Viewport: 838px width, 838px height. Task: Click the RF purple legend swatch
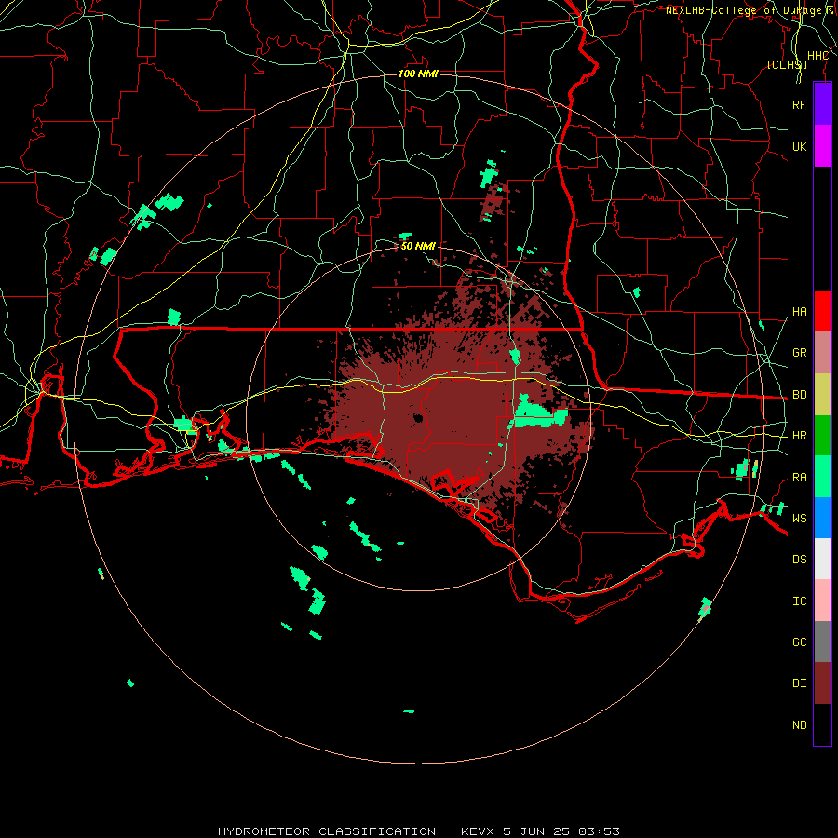pyautogui.click(x=822, y=104)
